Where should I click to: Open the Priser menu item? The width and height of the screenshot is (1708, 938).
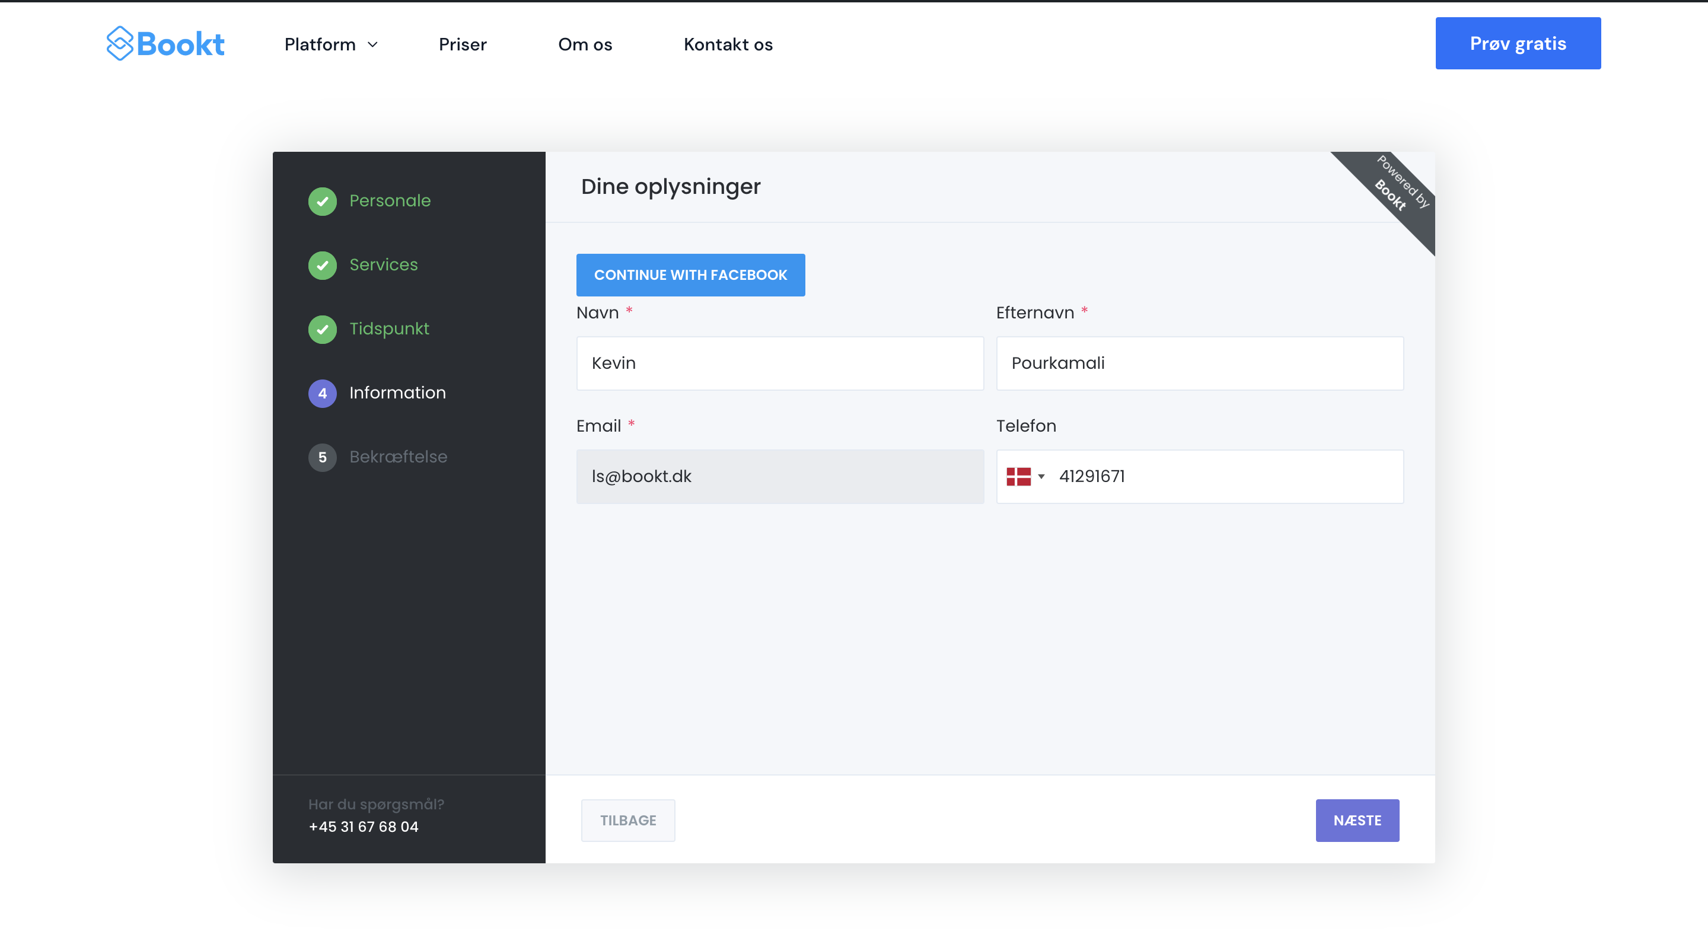[462, 44]
